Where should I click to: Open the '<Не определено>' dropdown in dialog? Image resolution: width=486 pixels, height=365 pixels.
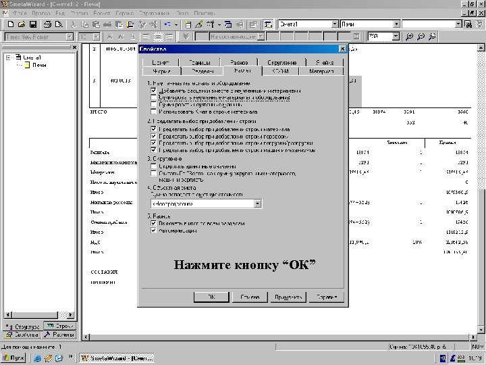[258, 203]
